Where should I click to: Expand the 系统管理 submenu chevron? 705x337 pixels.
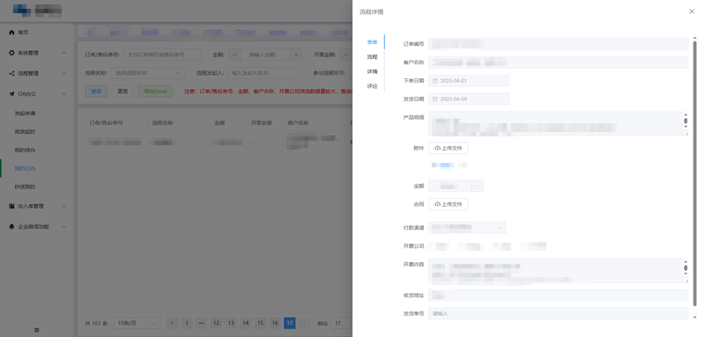pos(63,53)
